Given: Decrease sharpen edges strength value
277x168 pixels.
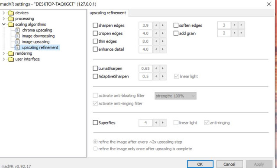Looking at the screenshot, I should pos(156,25).
